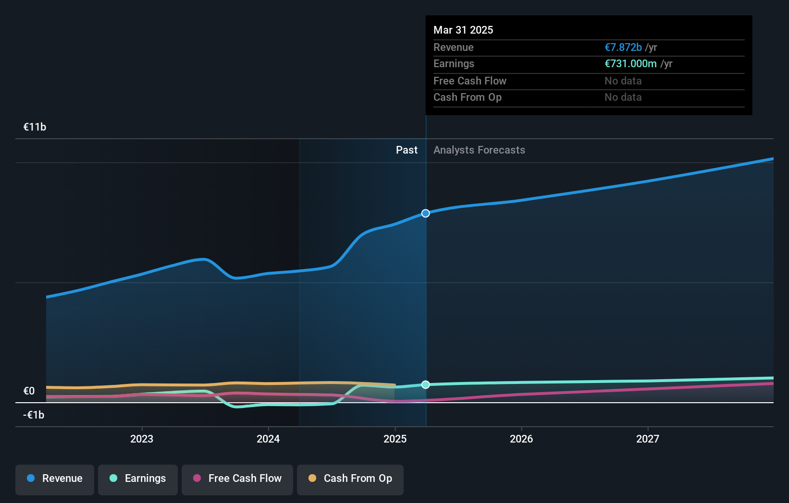Click the Free Cash Flow row in tooltip
The image size is (789, 503).
click(589, 81)
